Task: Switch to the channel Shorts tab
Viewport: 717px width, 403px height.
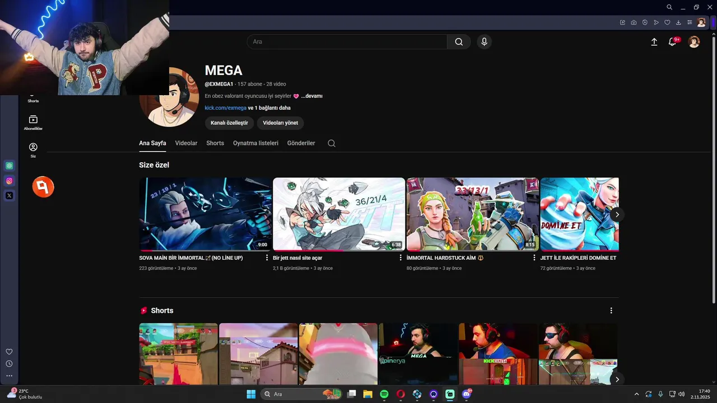Action: 215,143
